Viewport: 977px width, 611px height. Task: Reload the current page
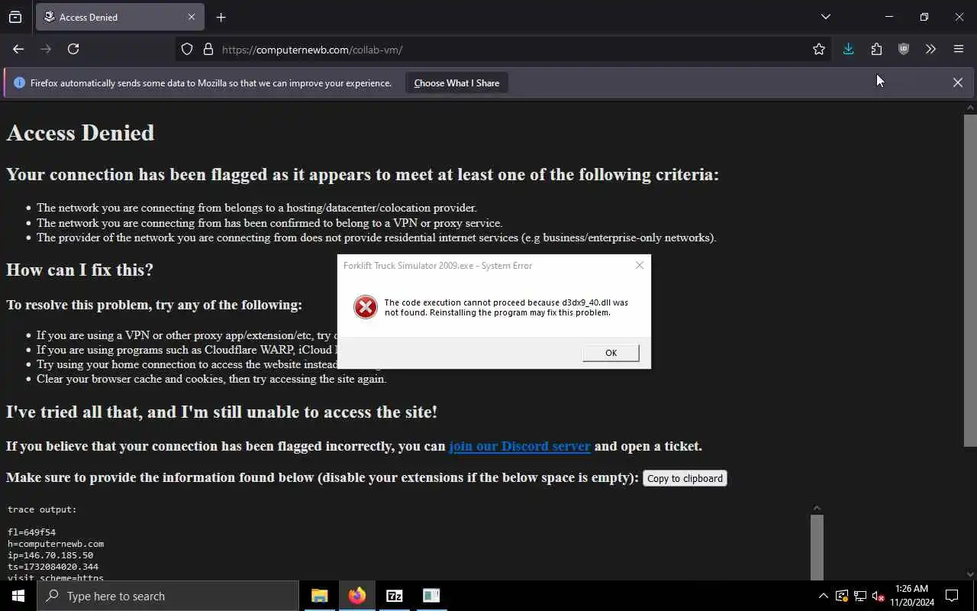pos(73,49)
